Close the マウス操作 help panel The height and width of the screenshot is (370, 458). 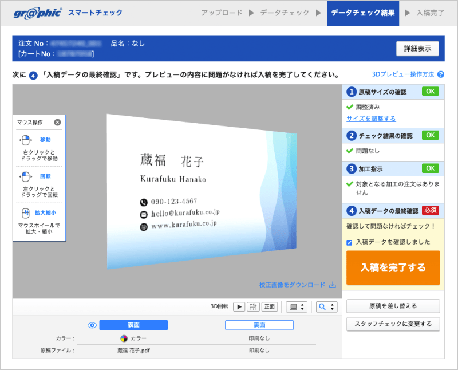pyautogui.click(x=57, y=121)
